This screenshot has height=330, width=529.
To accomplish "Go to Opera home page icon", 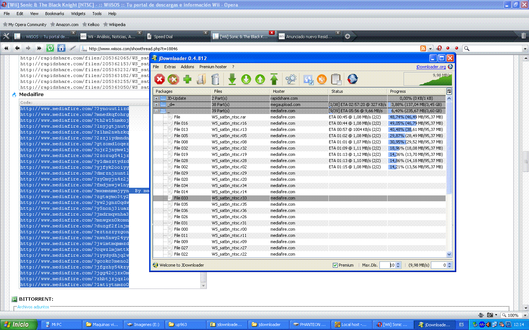I will point(61,48).
